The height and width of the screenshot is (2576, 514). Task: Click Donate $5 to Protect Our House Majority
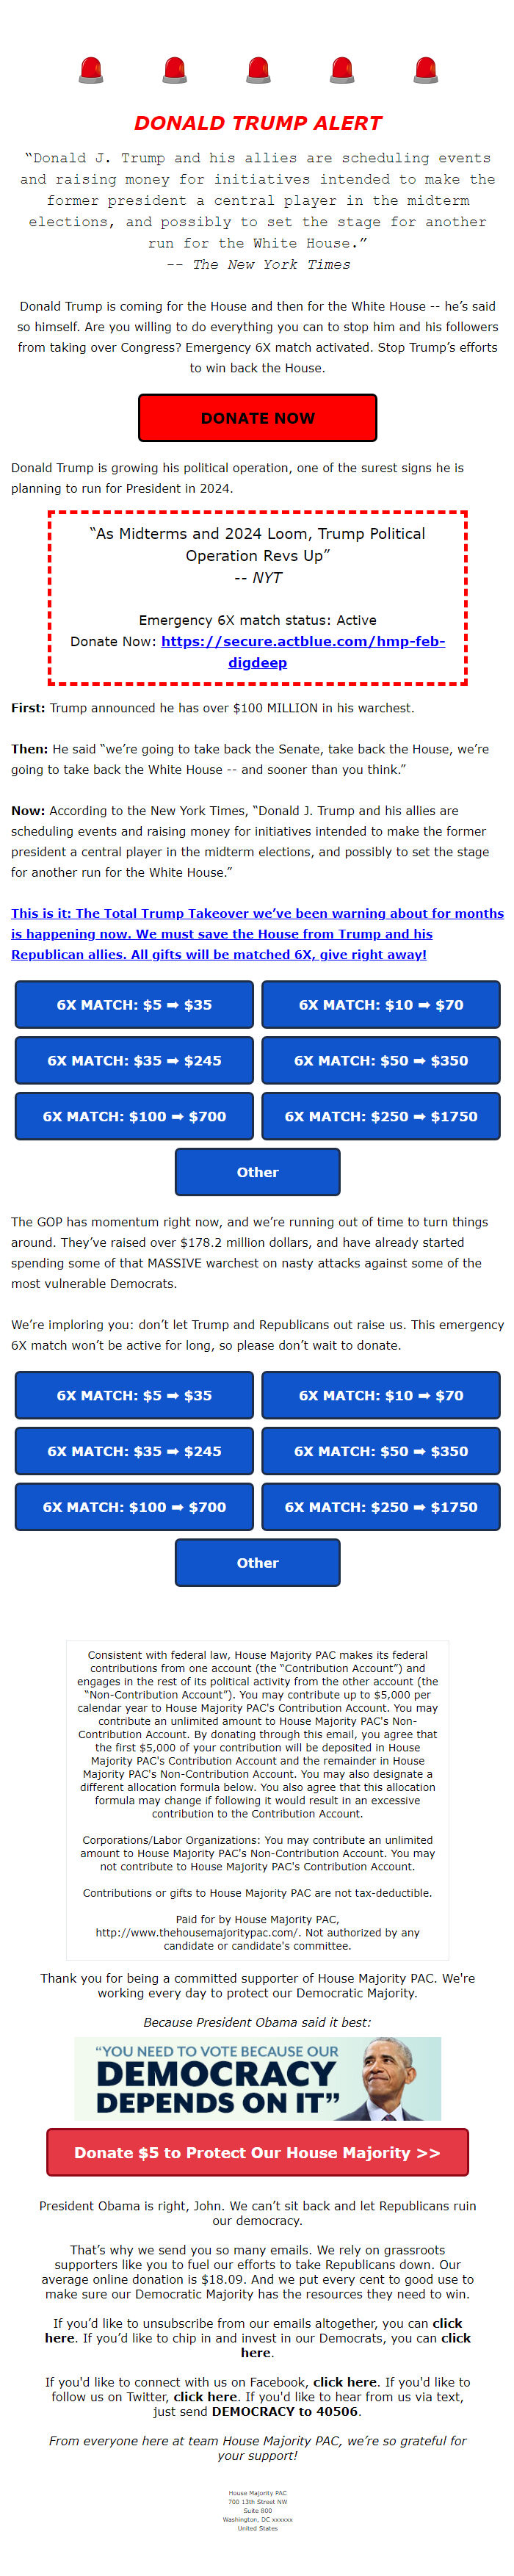(x=257, y=2152)
